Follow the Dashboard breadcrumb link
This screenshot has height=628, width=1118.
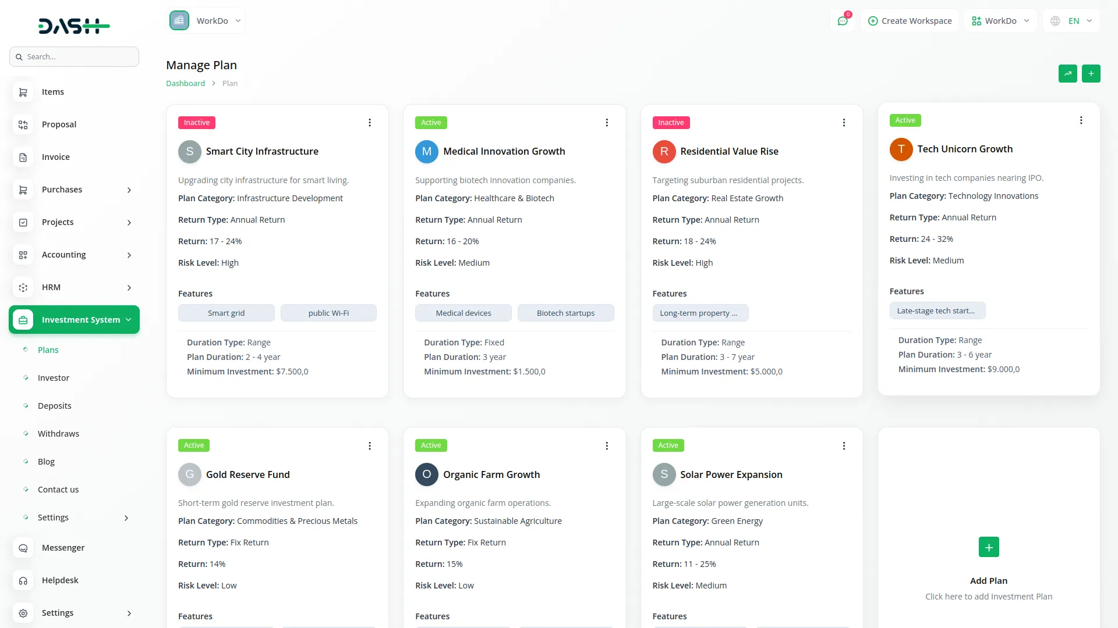(185, 83)
